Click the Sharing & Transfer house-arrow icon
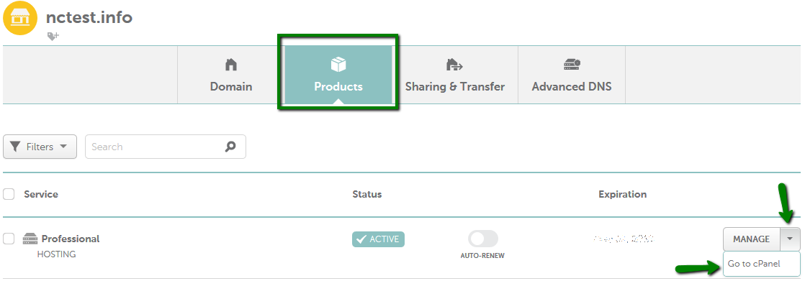The height and width of the screenshot is (281, 805). (x=454, y=65)
